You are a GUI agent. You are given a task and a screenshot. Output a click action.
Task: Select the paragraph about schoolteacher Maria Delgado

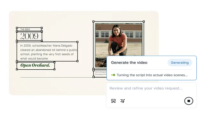pos(47,52)
